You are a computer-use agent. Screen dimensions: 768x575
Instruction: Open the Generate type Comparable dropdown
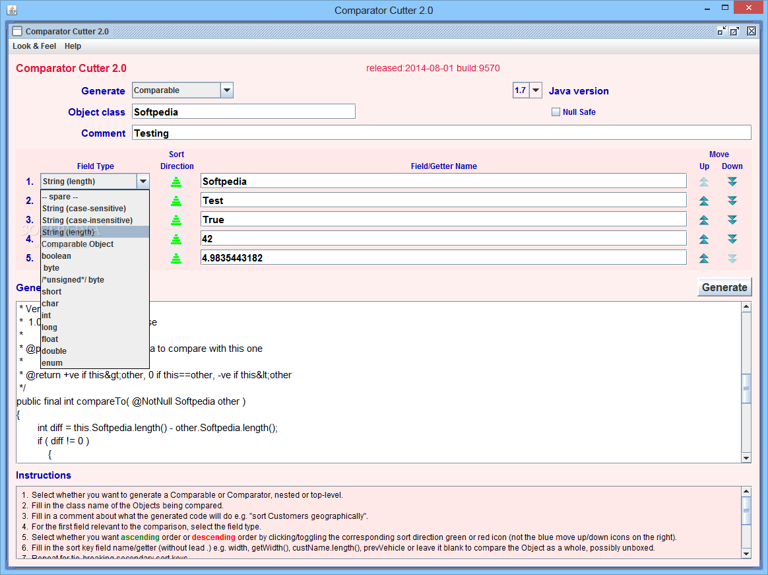coord(226,90)
